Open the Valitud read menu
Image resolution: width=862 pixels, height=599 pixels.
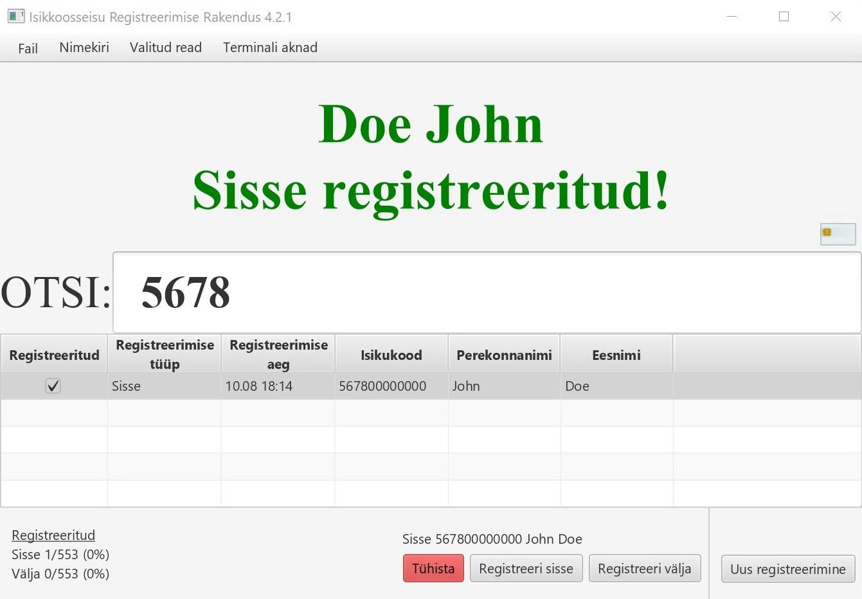coord(165,48)
